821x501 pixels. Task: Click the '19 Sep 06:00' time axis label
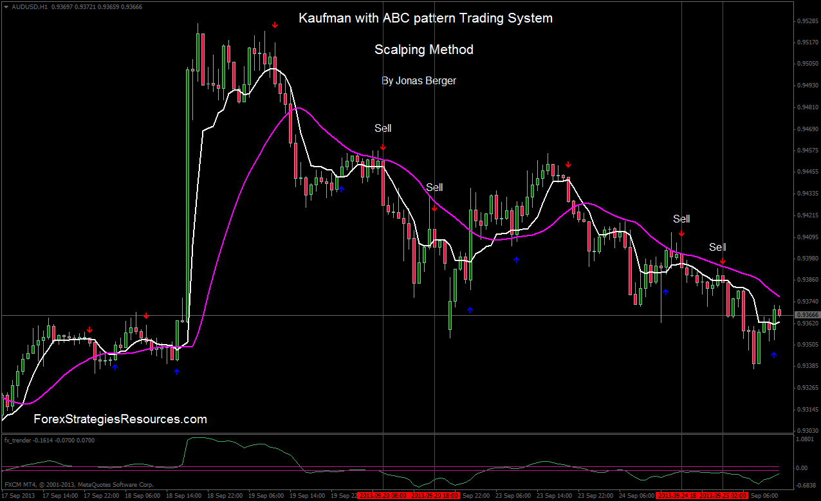pos(266,496)
